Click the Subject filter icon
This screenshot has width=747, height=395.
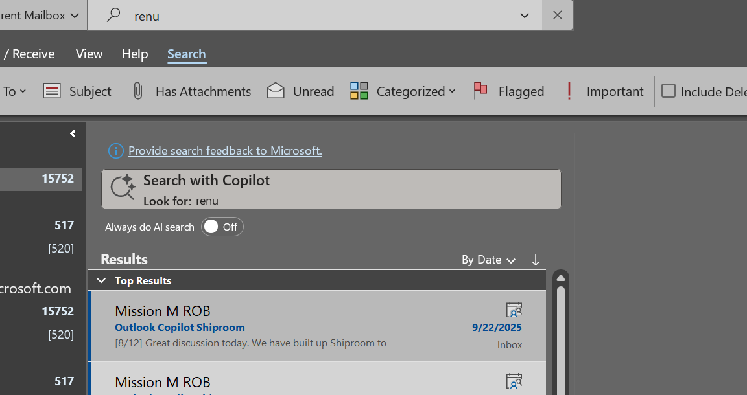tap(51, 91)
